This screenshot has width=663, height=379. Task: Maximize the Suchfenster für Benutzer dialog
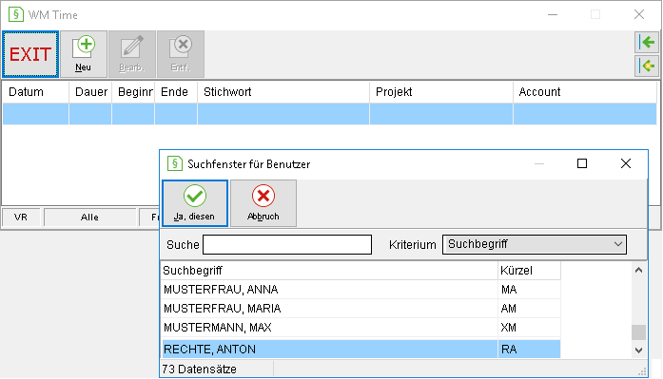pyautogui.click(x=582, y=163)
